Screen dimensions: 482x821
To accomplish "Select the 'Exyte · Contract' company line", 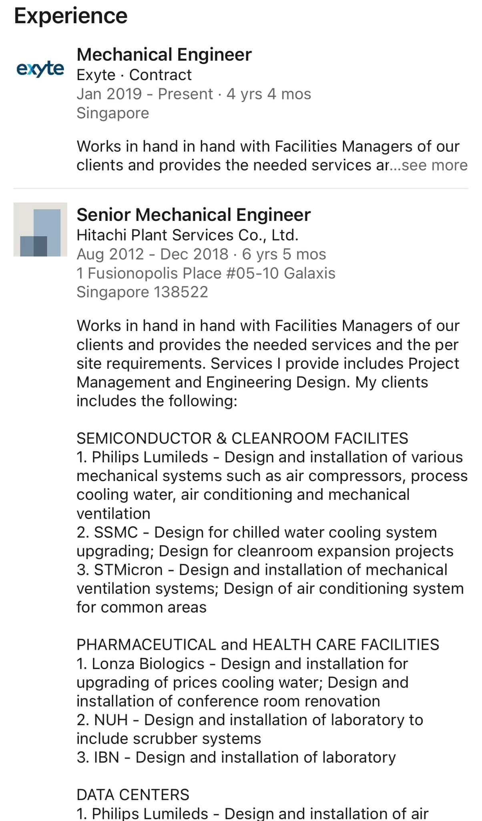I will pos(134,75).
